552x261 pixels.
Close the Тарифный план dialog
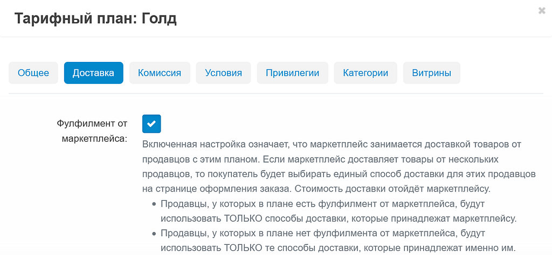pyautogui.click(x=542, y=10)
